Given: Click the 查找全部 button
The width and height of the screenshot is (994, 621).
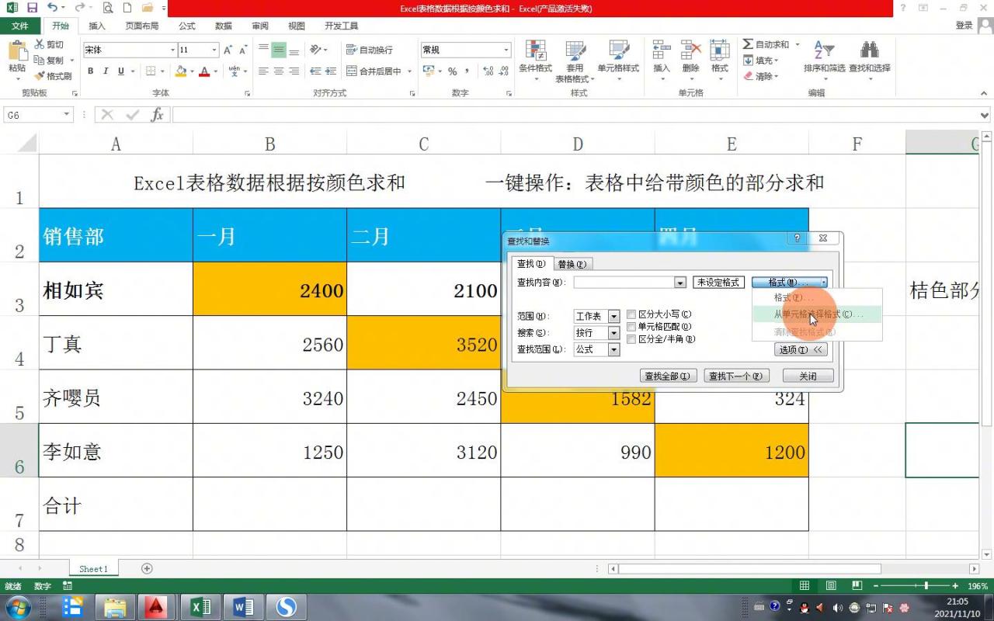Looking at the screenshot, I should (x=667, y=376).
